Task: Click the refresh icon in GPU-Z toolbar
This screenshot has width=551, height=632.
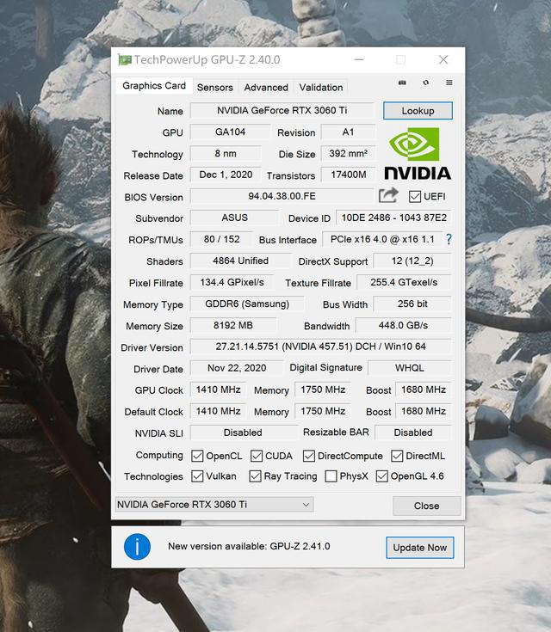Action: click(x=426, y=83)
